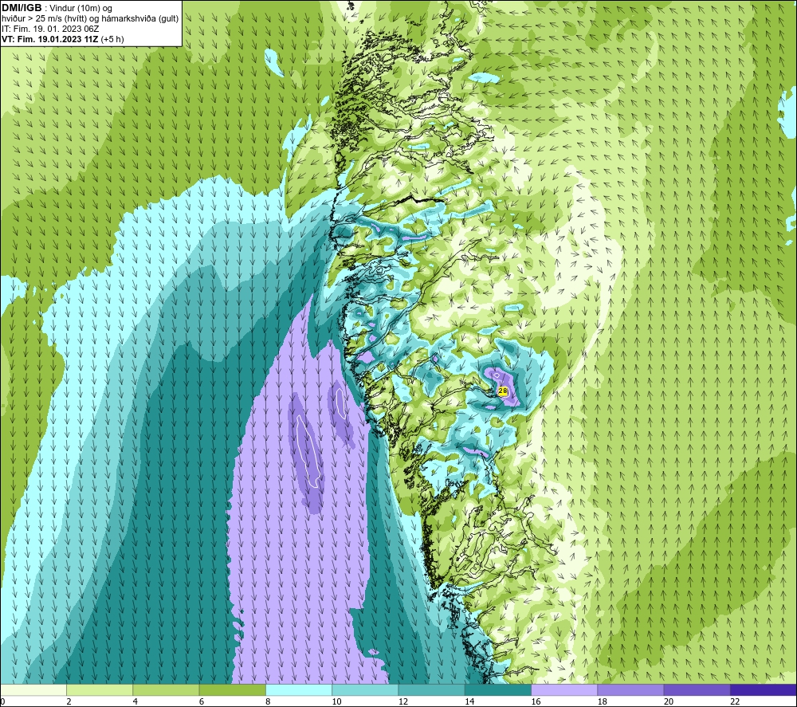Select the 10-12 m/s turquoise swatch
Image resolution: width=797 pixels, height=707 pixels.
point(365,689)
